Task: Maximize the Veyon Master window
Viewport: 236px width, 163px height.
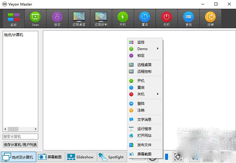Action: pos(216,4)
